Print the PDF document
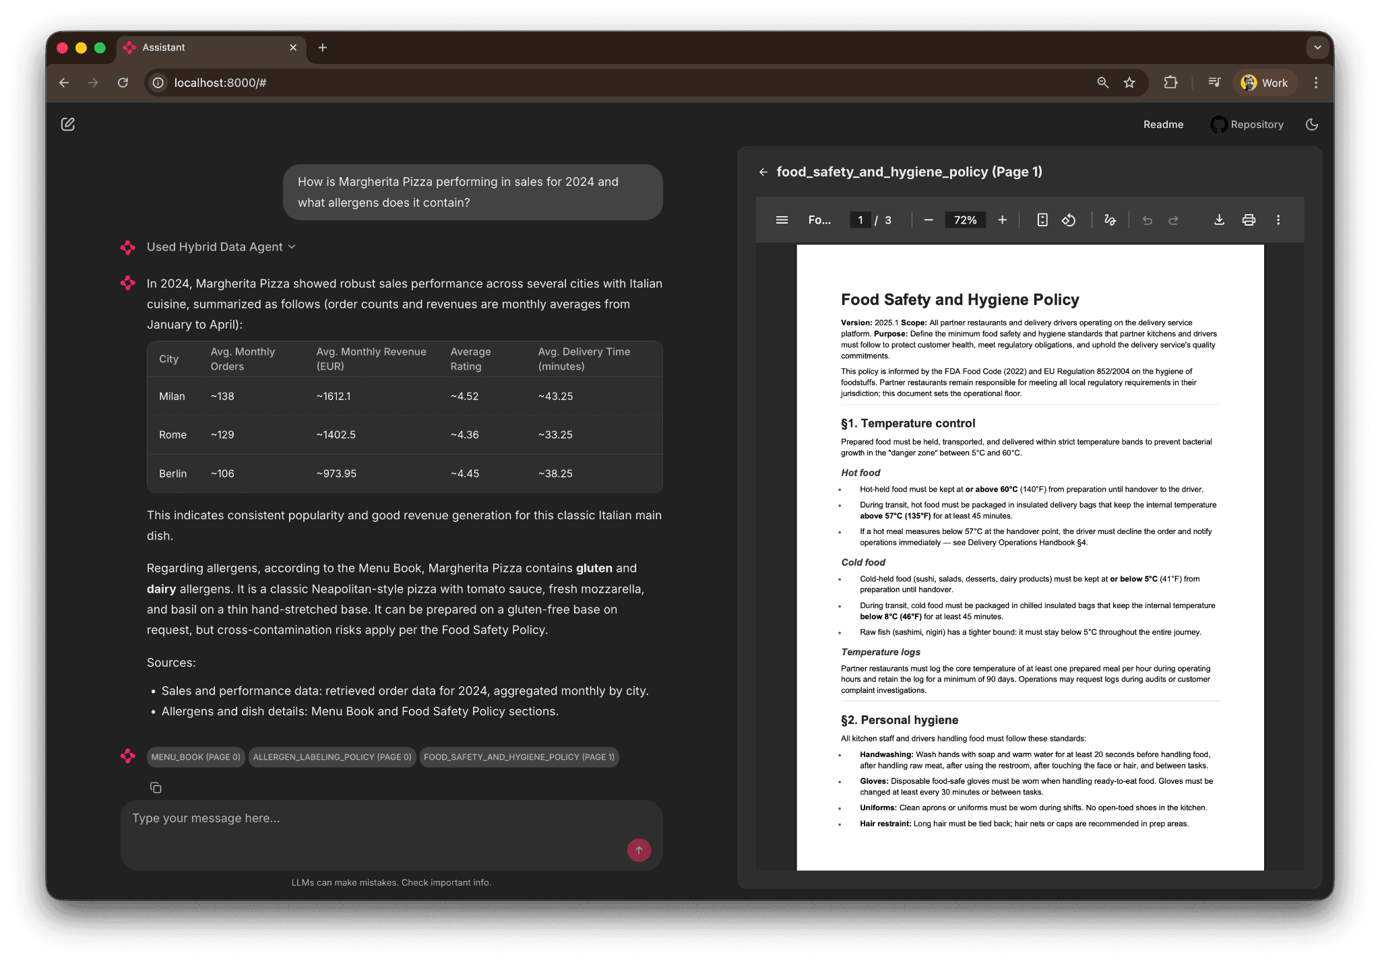Screen dimensions: 1380x961 click(x=1249, y=220)
